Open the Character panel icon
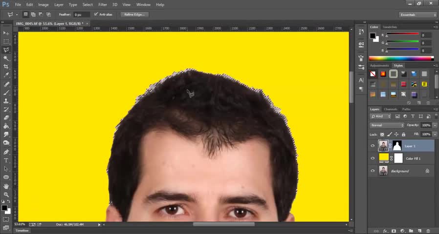This screenshot has height=234, width=439. tap(361, 80)
